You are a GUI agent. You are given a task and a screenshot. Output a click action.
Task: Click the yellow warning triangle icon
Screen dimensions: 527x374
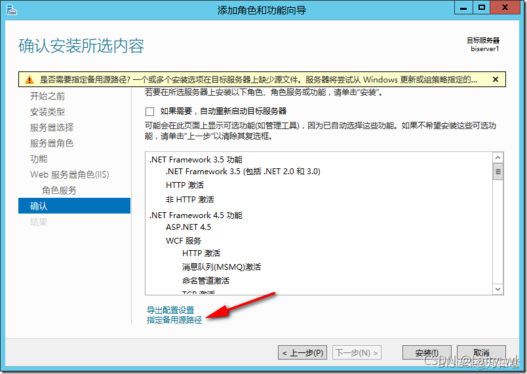(29, 80)
